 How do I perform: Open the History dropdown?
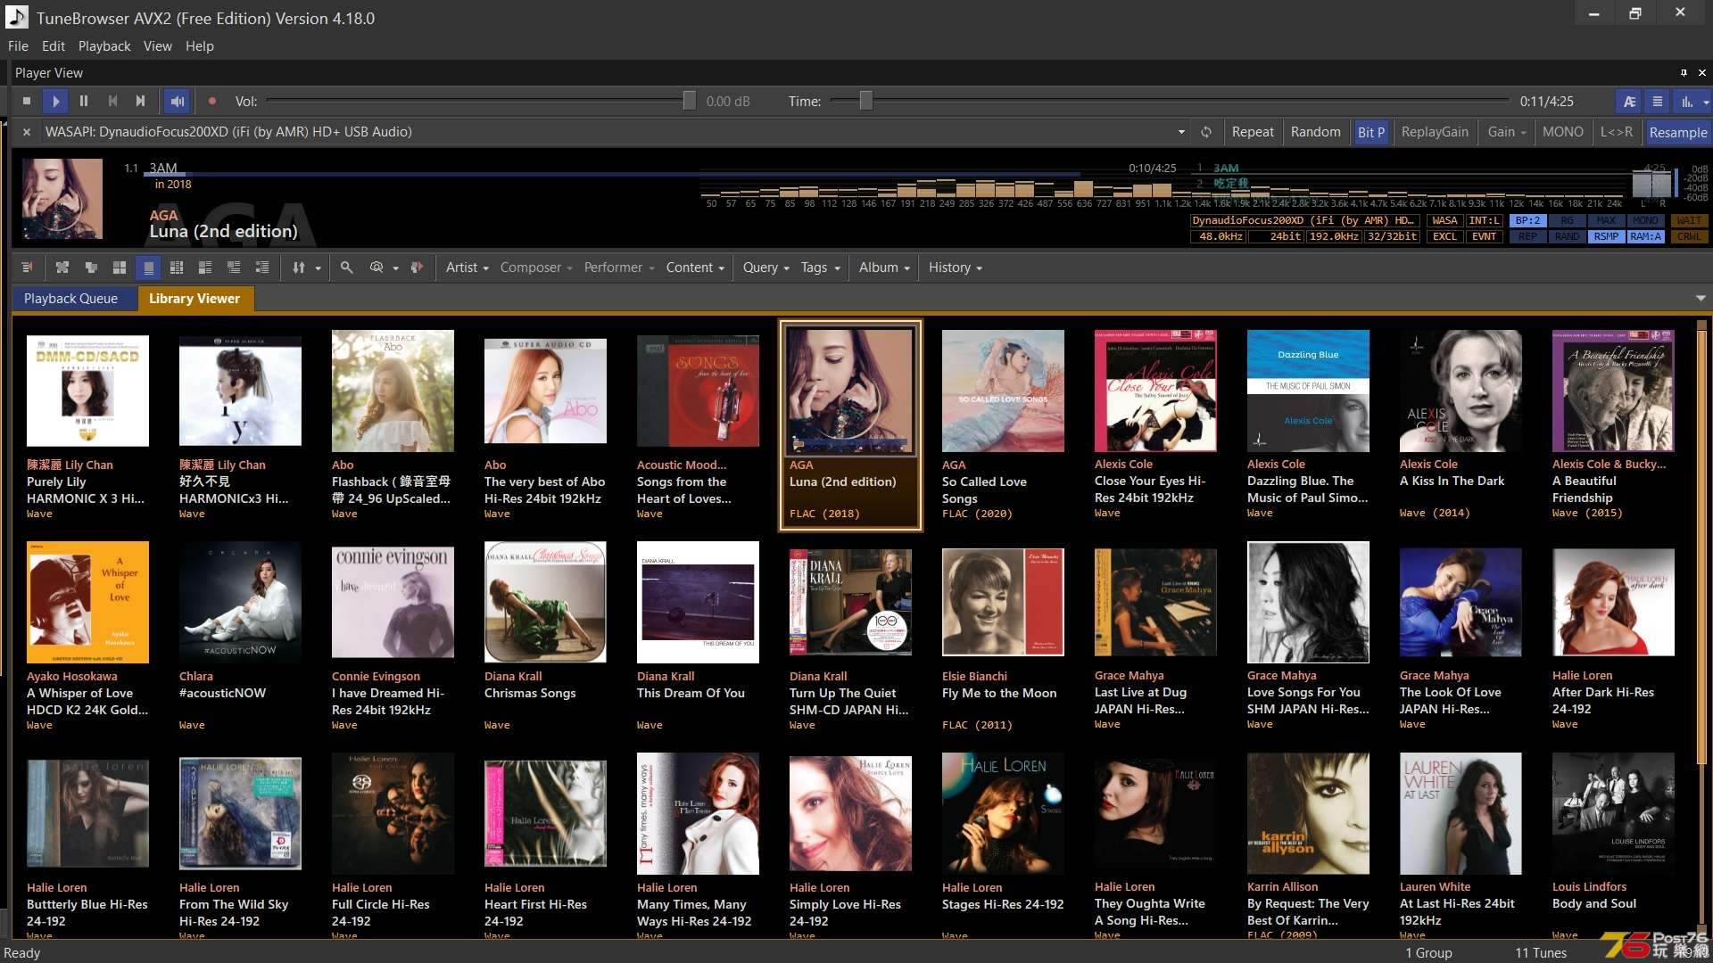click(x=956, y=267)
